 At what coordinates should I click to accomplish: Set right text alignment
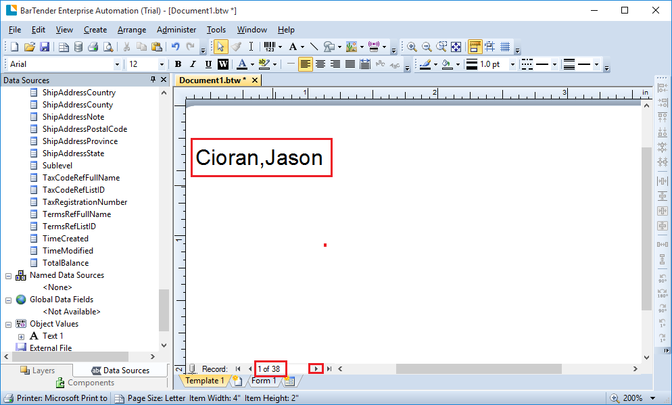[335, 64]
